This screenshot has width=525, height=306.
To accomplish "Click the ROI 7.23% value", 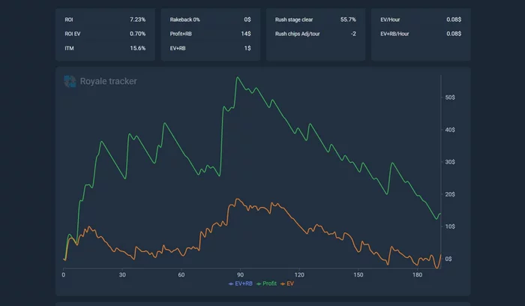I will [x=137, y=19].
